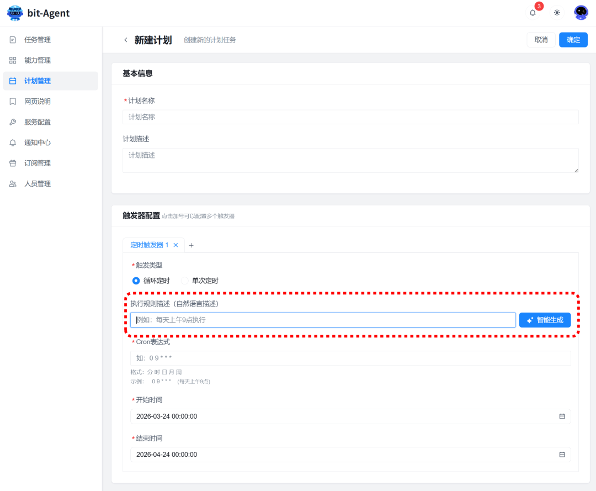Open 通知中心 menu item
The width and height of the screenshot is (596, 491).
click(x=51, y=142)
